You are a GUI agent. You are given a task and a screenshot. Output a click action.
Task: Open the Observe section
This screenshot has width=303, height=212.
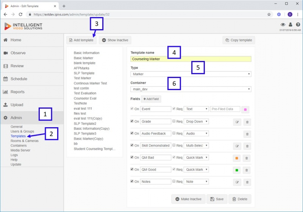pyautogui.click(x=32, y=53)
